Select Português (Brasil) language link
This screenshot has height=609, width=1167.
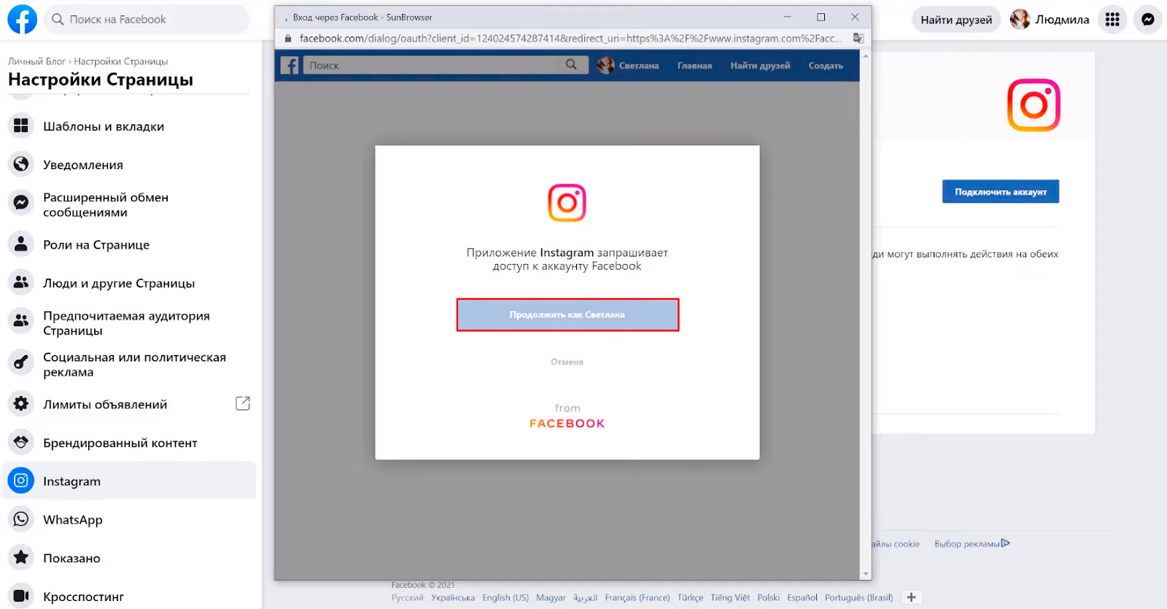[858, 597]
